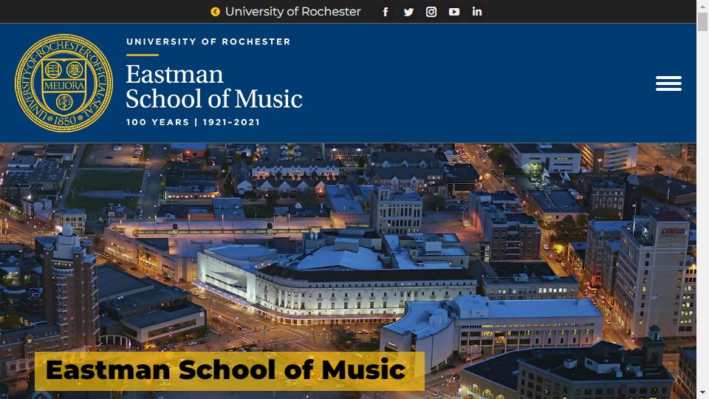Click the Eastman School of Music header logo text
Viewport: 709px width, 399px height.
[x=214, y=86]
